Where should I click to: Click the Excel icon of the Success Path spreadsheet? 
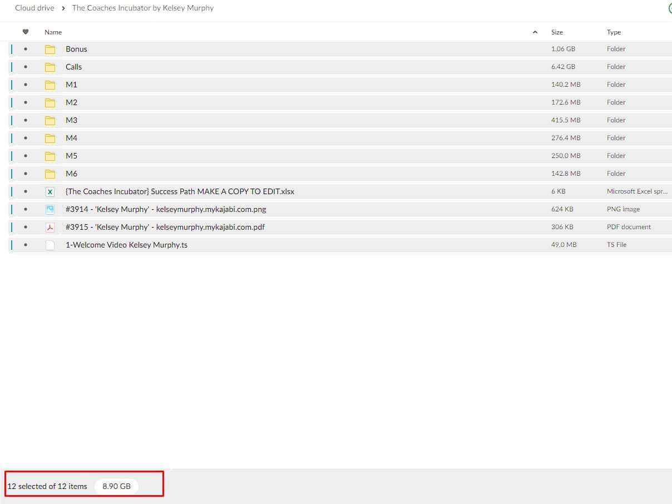[50, 191]
